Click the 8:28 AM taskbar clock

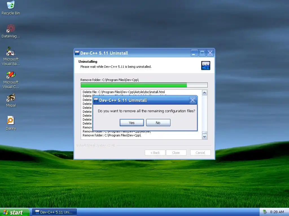[277, 212]
